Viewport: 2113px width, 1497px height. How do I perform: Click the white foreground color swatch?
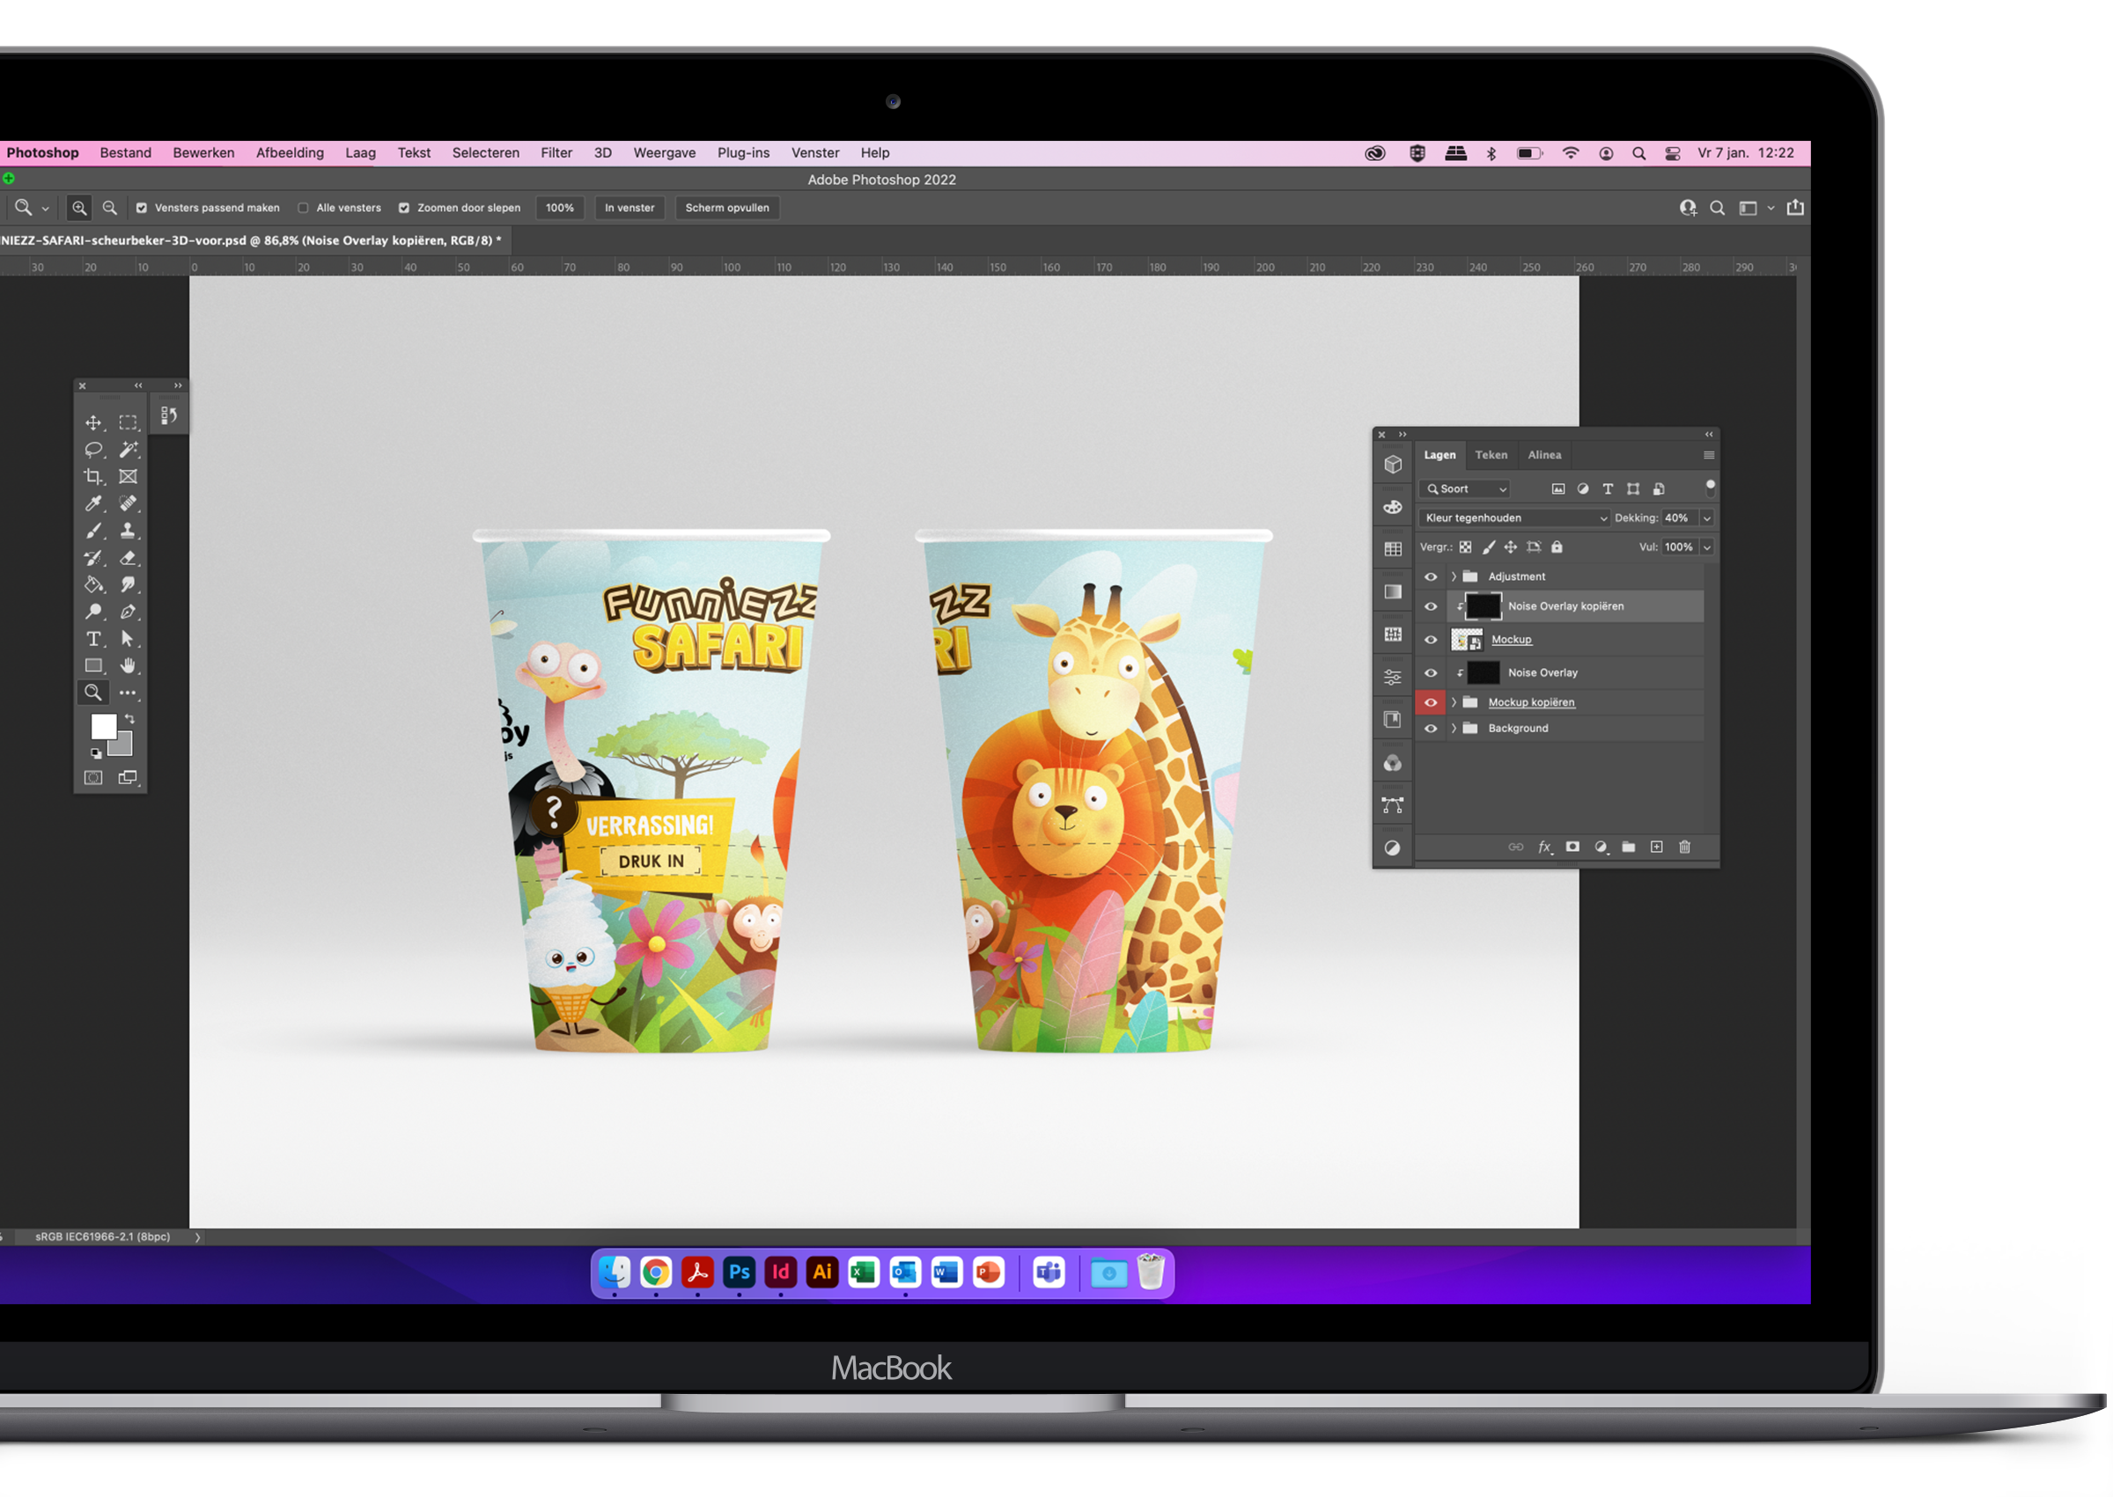click(x=102, y=726)
